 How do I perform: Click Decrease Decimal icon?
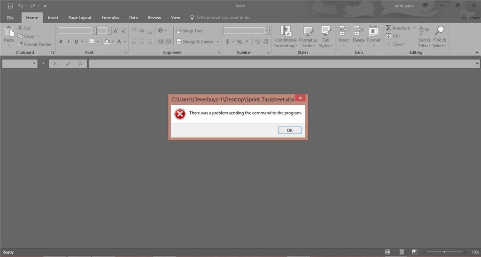pos(266,42)
